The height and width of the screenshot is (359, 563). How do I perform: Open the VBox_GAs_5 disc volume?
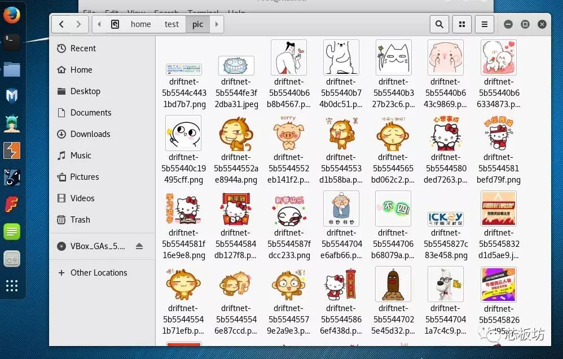(91, 246)
